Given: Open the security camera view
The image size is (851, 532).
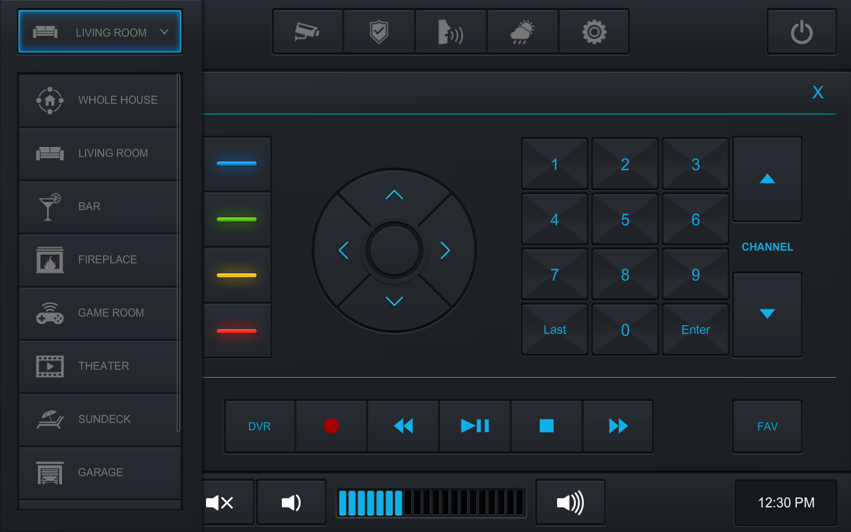Looking at the screenshot, I should [307, 31].
